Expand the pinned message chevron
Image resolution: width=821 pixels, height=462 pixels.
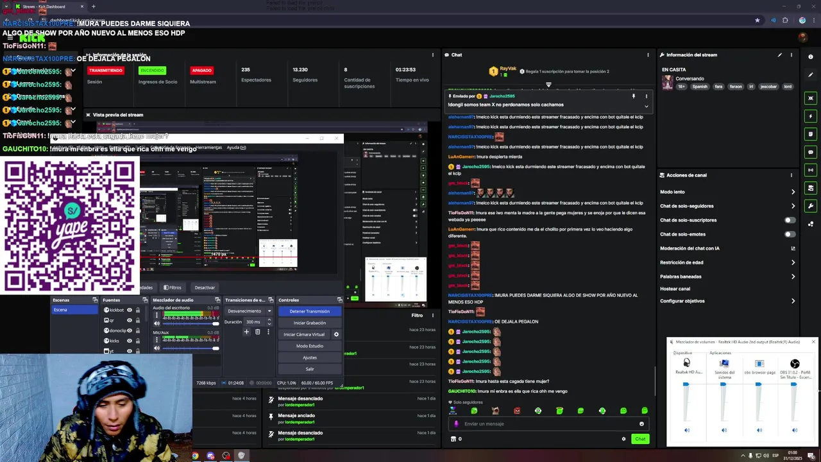[x=646, y=106]
